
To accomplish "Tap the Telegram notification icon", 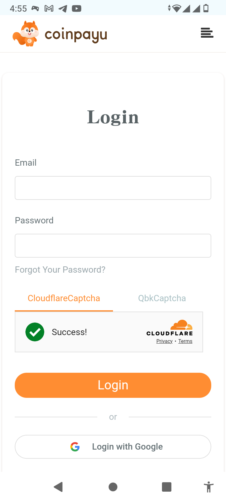I will tap(63, 8).
